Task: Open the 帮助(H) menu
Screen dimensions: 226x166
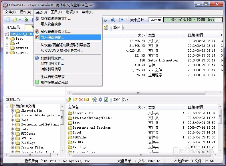Action: click(88, 12)
